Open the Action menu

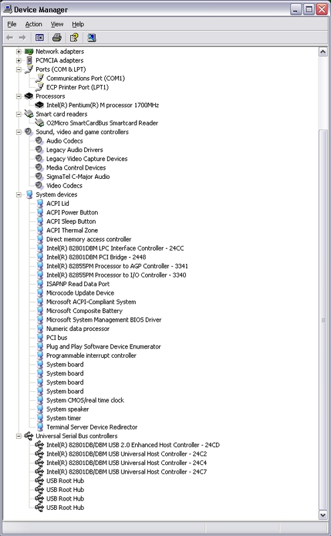(33, 24)
